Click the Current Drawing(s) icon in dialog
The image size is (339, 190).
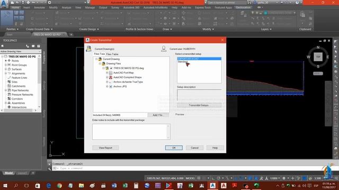pos(88,49)
